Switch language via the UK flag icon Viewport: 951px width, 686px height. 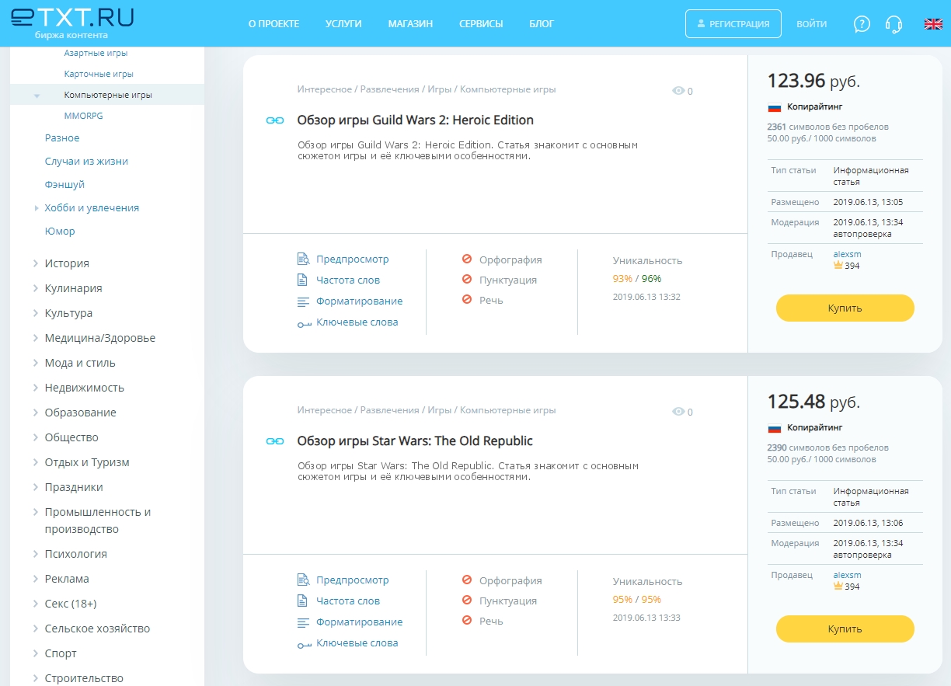click(x=933, y=24)
